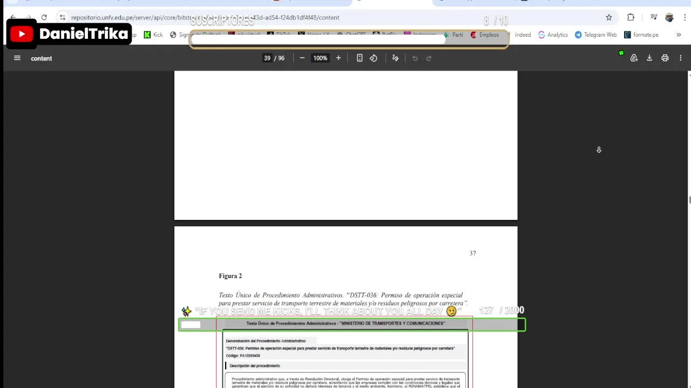Show more bookmarks overflow chevron
This screenshot has height=388, width=691.
679,34
